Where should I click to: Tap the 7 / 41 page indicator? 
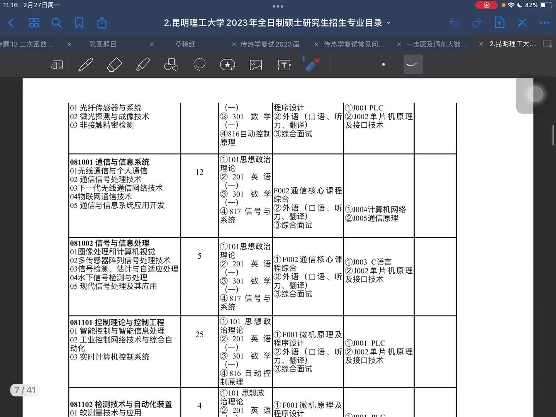pos(25,390)
